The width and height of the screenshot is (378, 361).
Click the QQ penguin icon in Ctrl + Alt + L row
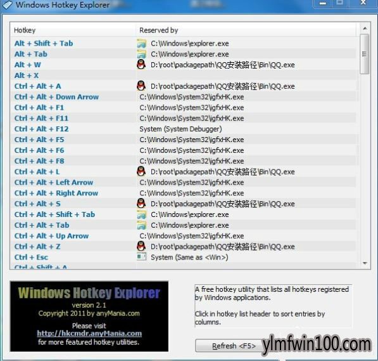[141, 171]
